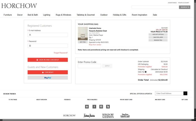Open the Neiman Marcus footer logo
This screenshot has height=121, width=196.
89,115
